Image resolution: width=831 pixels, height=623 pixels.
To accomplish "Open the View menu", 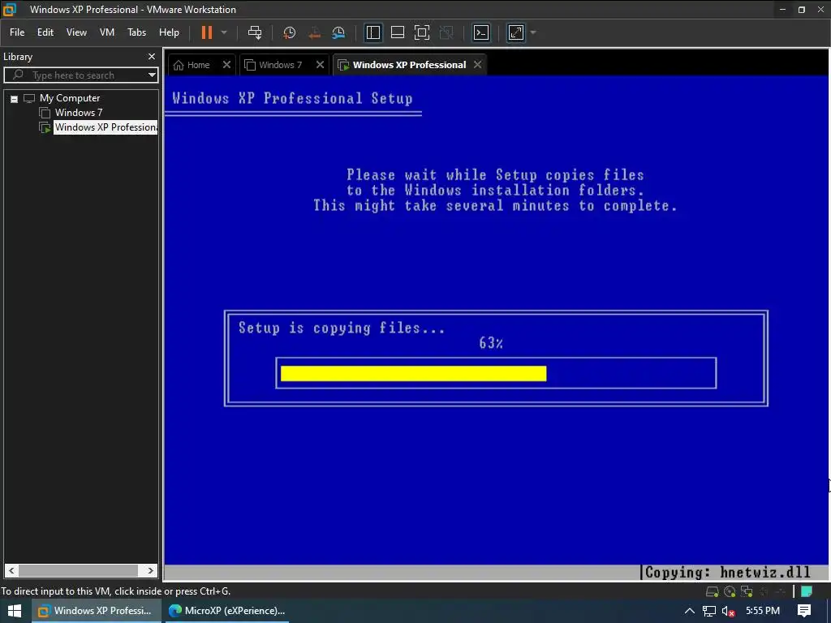I will pos(76,32).
